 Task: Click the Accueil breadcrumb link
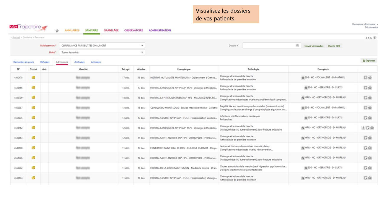16,38
